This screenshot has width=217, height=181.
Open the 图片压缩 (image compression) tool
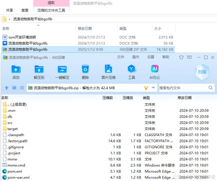109,69
